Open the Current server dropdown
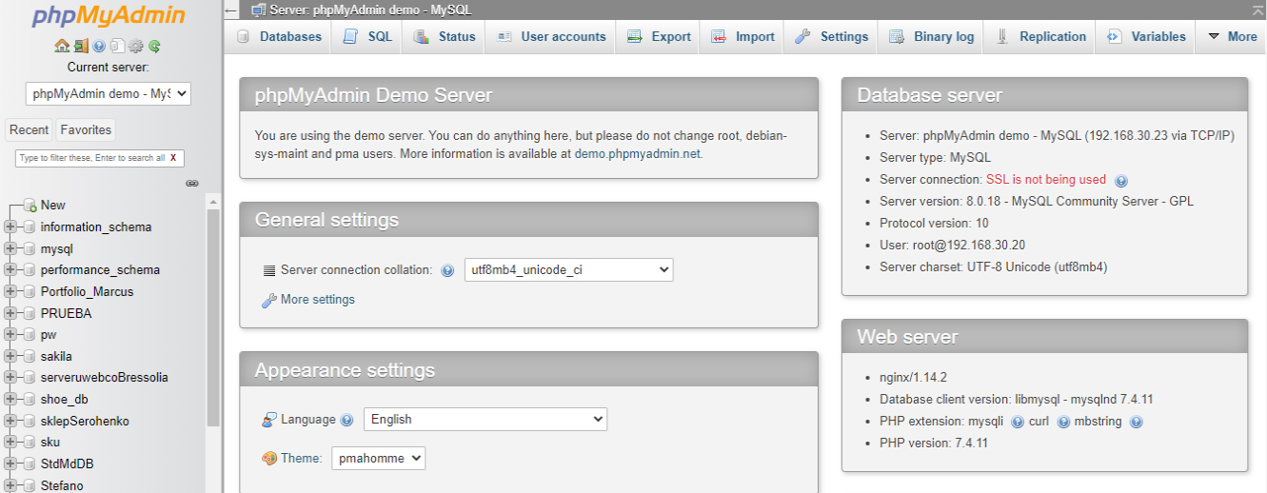1267x493 pixels. 109,93
